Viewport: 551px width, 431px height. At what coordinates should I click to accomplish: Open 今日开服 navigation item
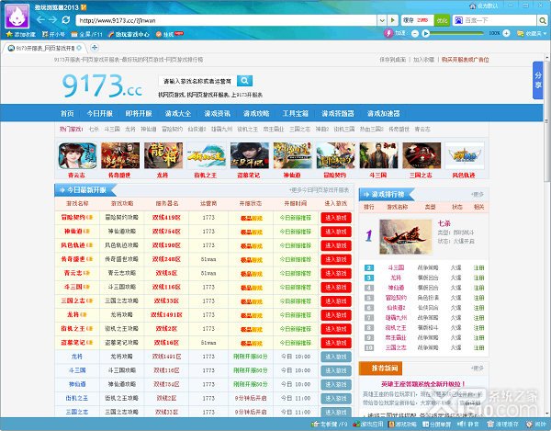(x=100, y=113)
